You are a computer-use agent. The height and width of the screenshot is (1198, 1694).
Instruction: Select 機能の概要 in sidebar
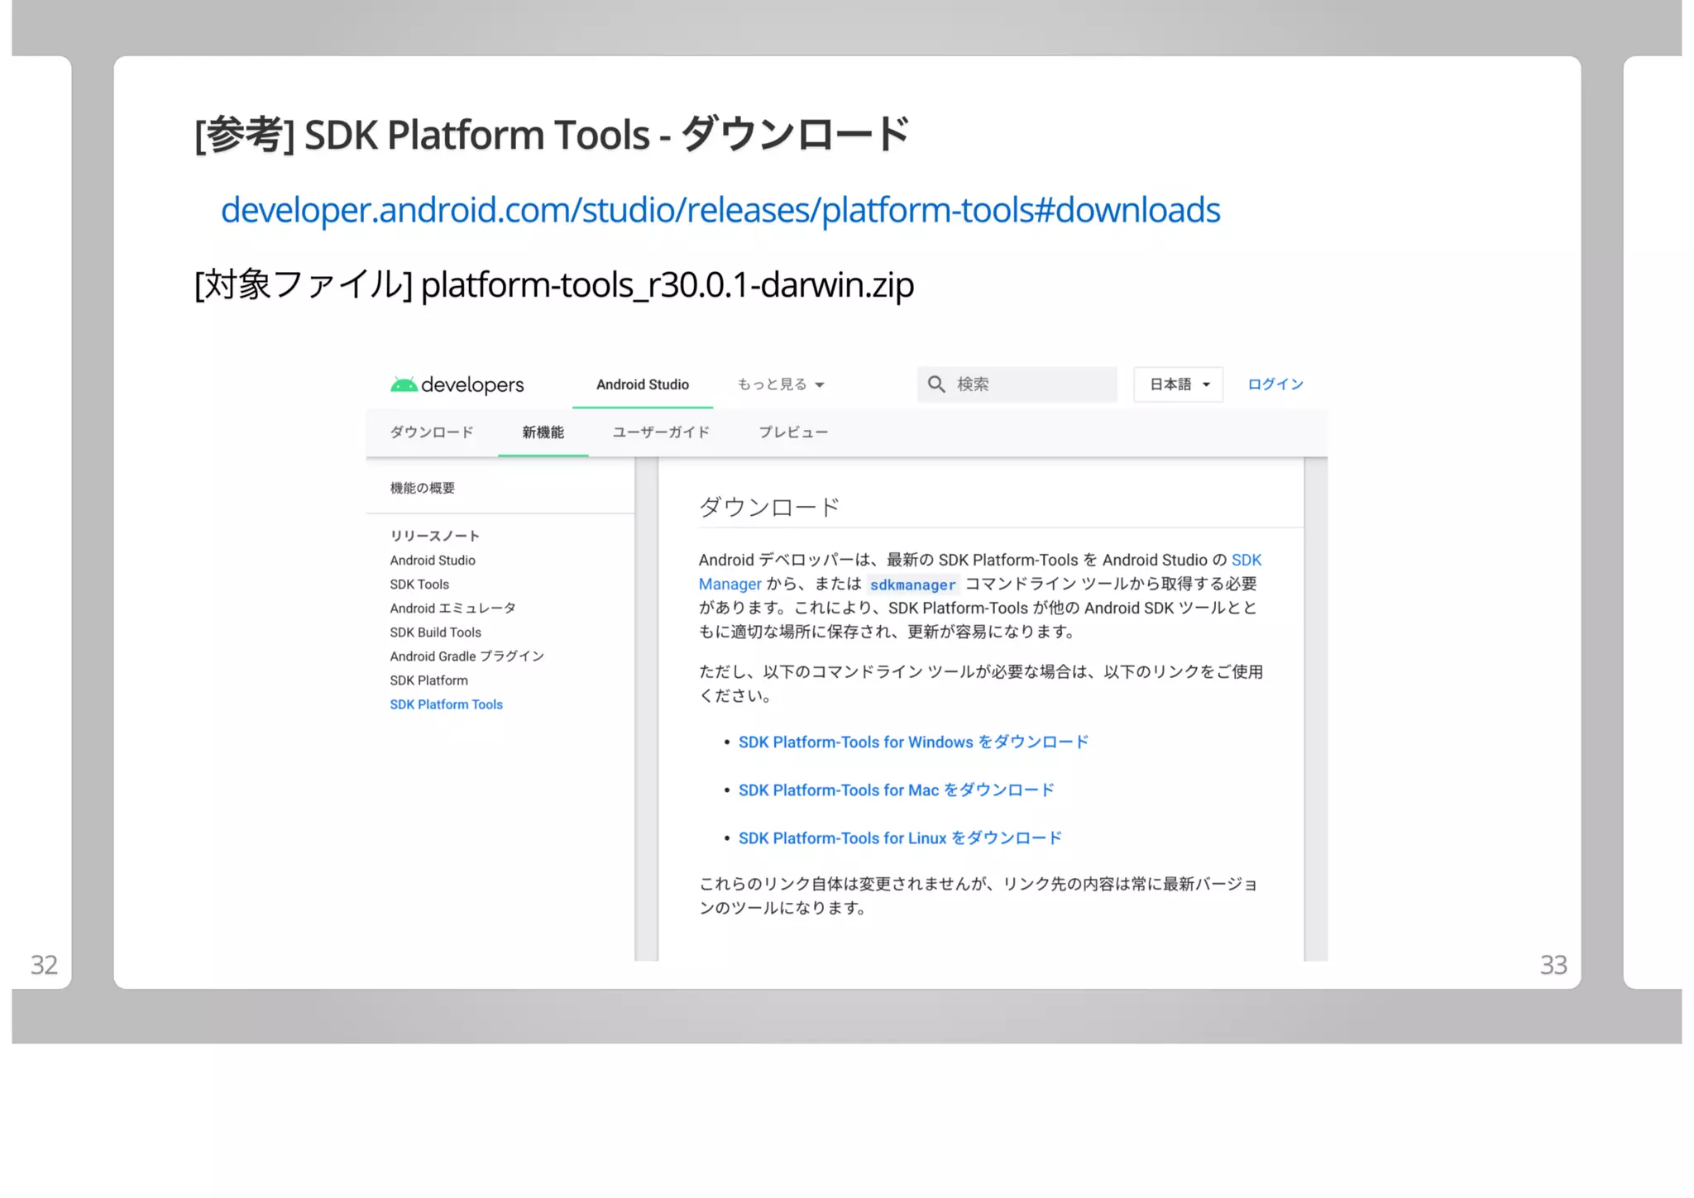click(423, 488)
